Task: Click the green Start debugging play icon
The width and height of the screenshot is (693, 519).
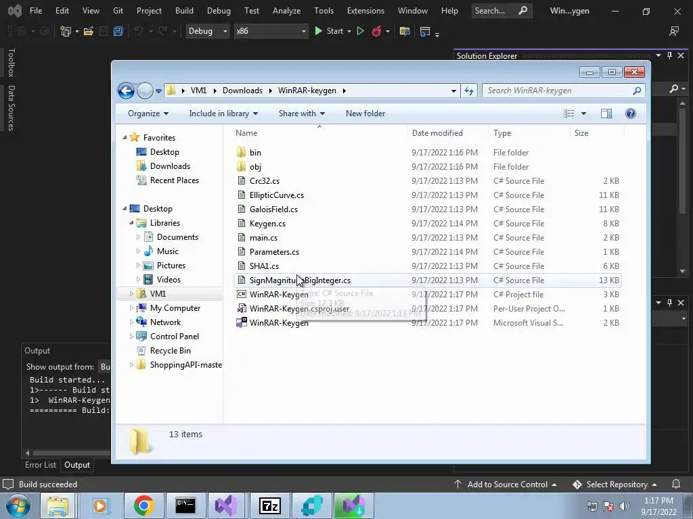Action: (x=318, y=31)
